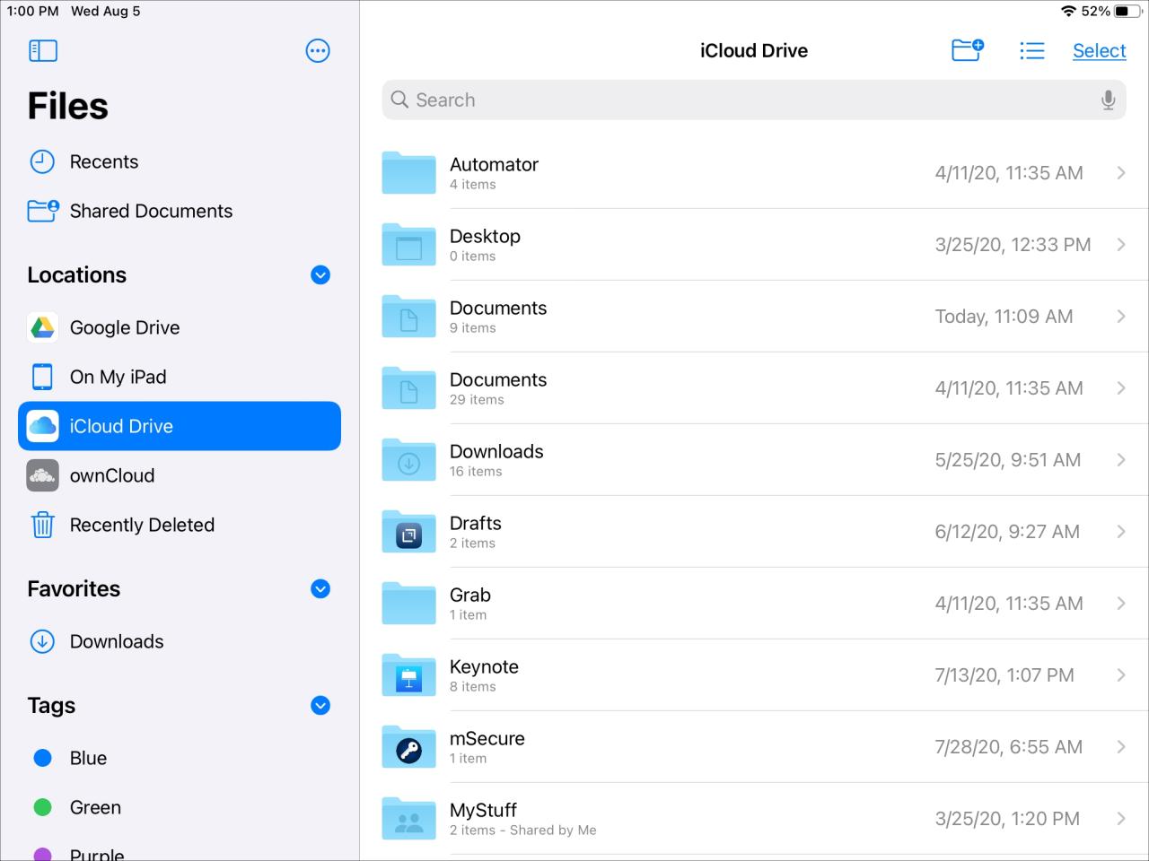Open the sidebar ellipsis options menu
The width and height of the screenshot is (1149, 861).
pos(318,51)
